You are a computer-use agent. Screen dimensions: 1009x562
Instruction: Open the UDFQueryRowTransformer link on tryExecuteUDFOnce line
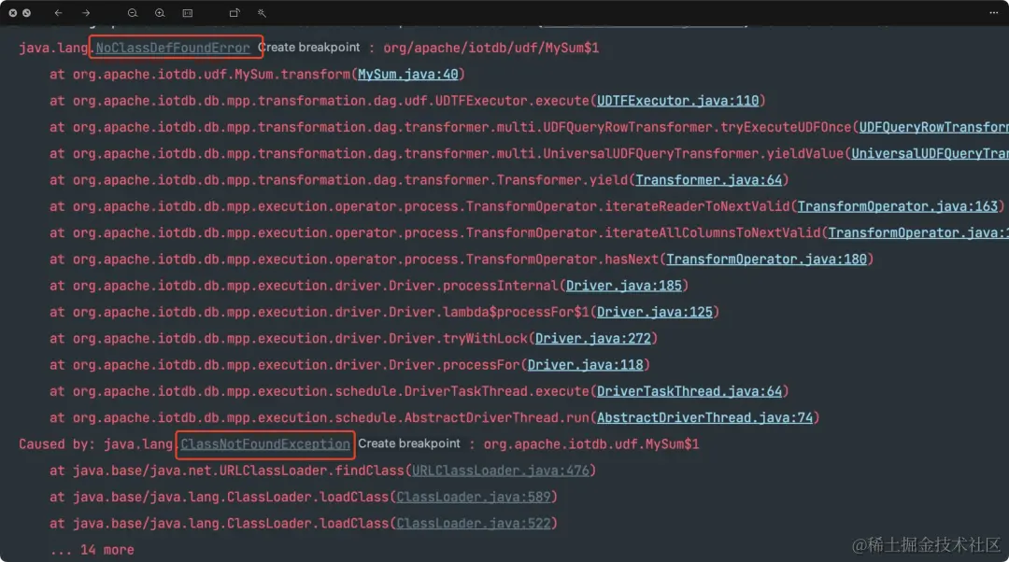coord(933,127)
